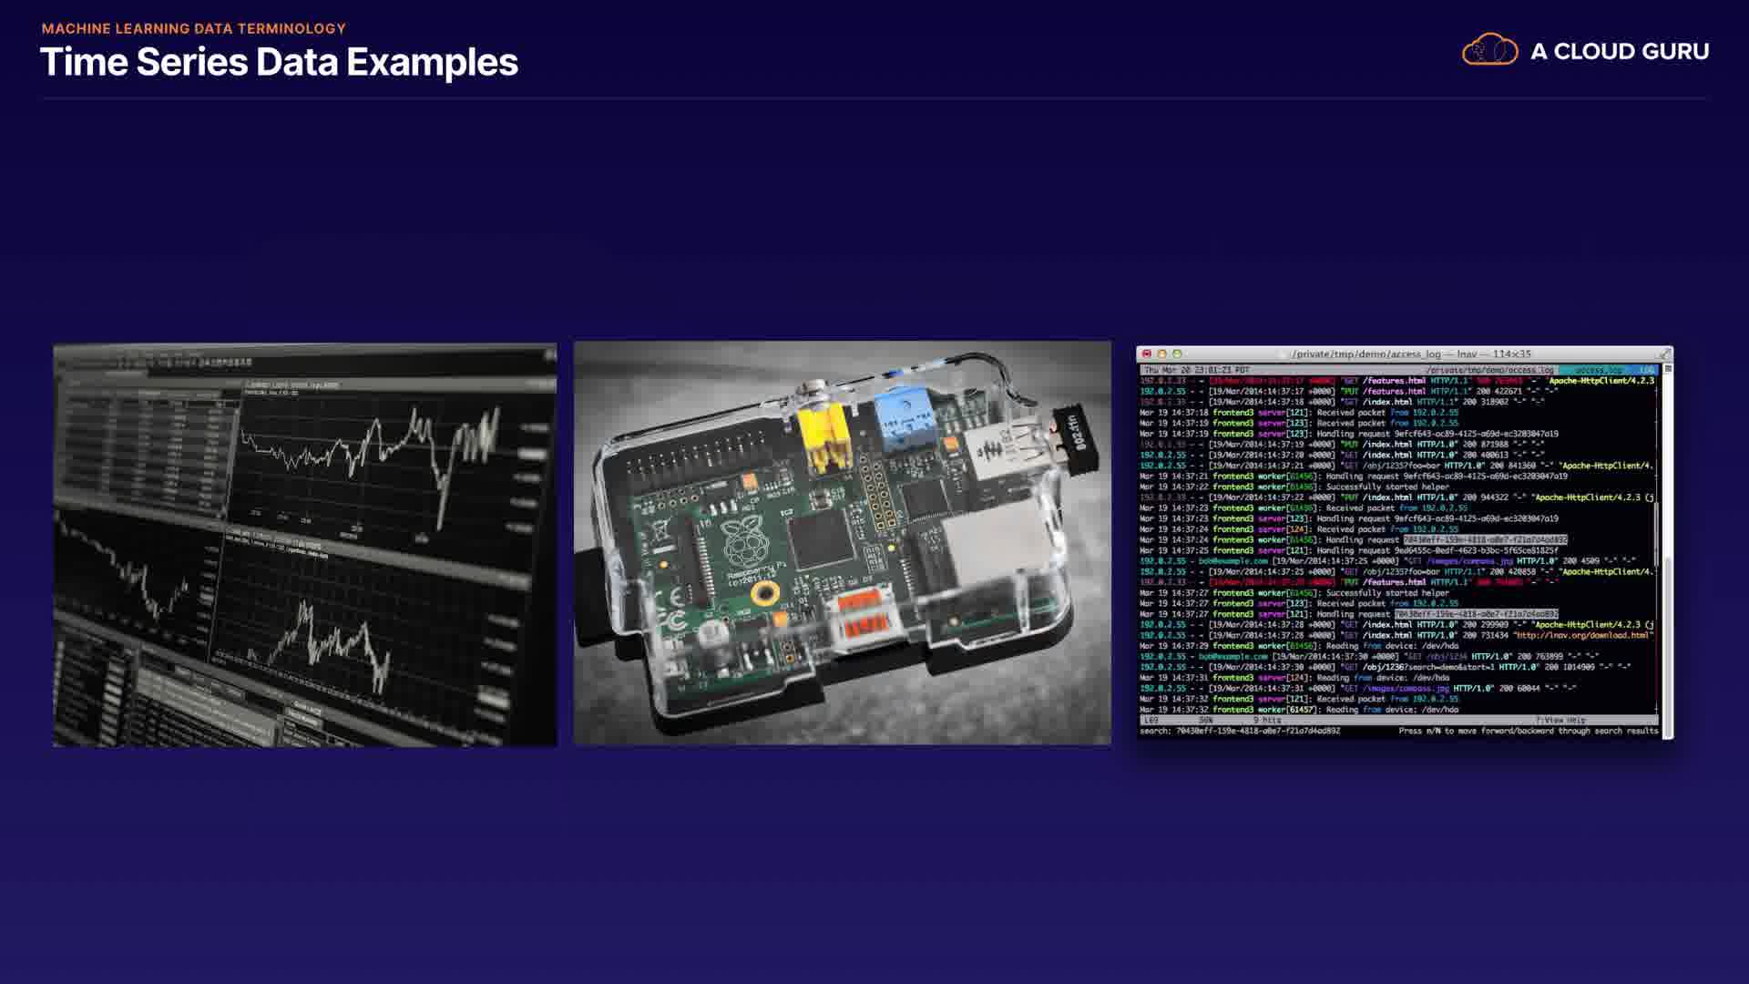Open the stock chart monitor image
The width and height of the screenshot is (1749, 984).
(x=304, y=545)
